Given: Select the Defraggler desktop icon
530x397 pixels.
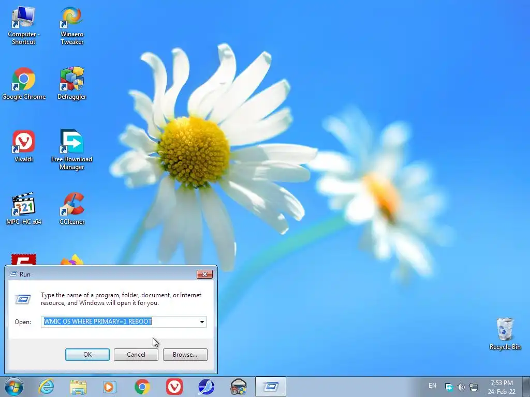Looking at the screenshot, I should click(71, 83).
